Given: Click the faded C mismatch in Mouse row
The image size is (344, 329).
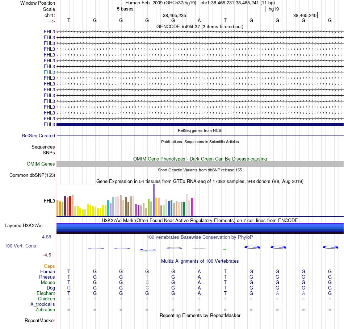Looking at the screenshot, I should click(x=147, y=283).
